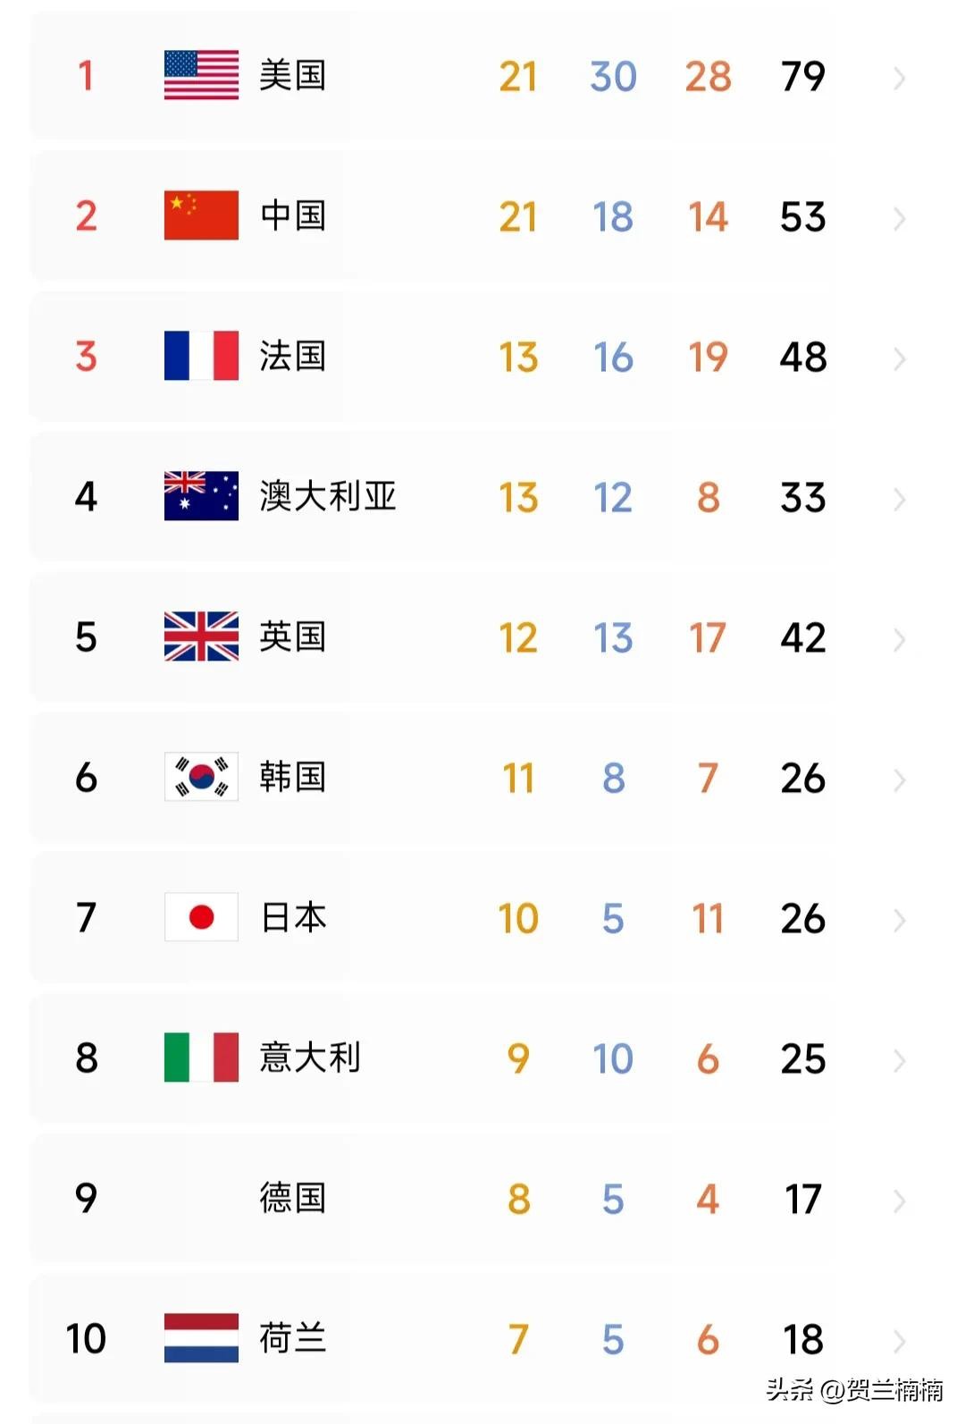Click the Netherlands flag icon

coord(201,1338)
